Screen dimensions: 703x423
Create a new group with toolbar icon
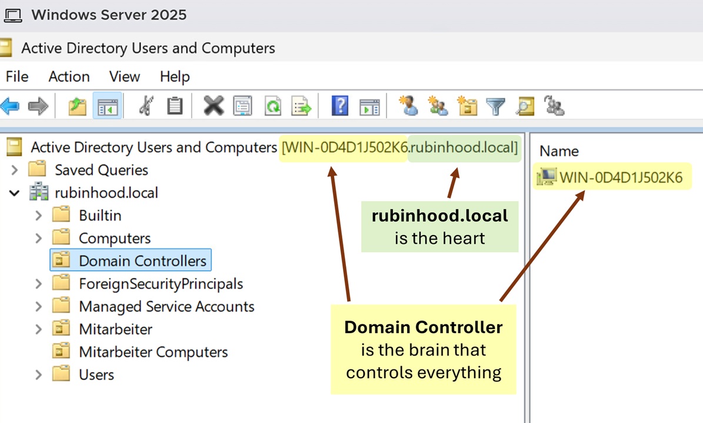coord(438,106)
